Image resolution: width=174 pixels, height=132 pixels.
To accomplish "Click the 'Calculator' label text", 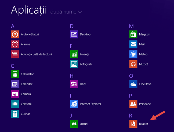I will [x=27, y=74].
